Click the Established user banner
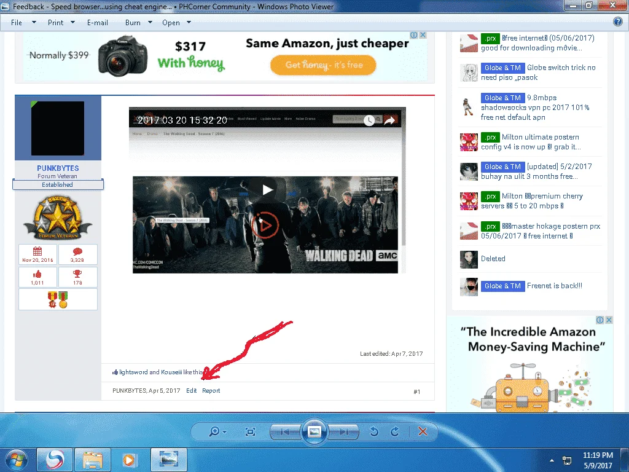The image size is (629, 472). pyautogui.click(x=58, y=184)
